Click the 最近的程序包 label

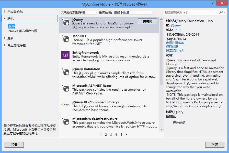(x=17, y=45)
